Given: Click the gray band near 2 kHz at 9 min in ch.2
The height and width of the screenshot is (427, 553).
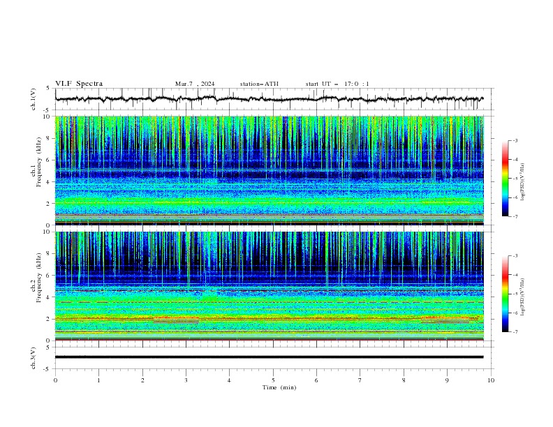Looking at the screenshot, I should point(445,321).
